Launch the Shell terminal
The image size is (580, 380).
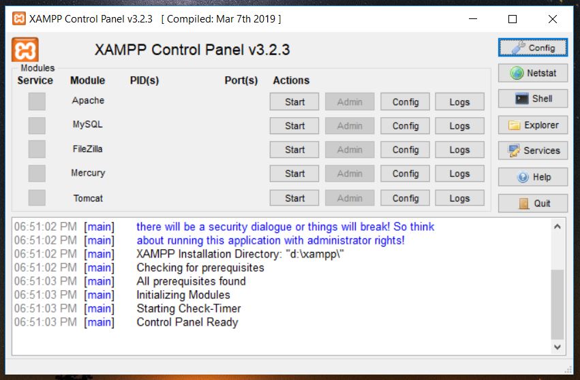(533, 98)
